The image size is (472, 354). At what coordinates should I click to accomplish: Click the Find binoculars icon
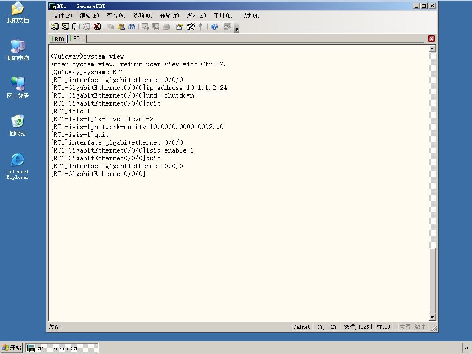click(x=131, y=27)
